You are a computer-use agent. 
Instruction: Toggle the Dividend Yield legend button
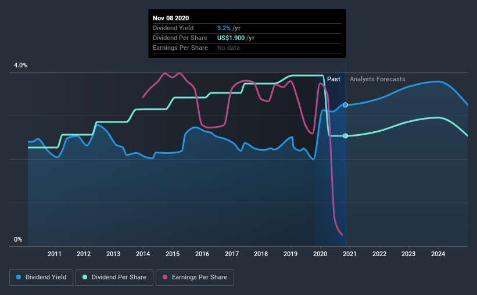pos(41,278)
